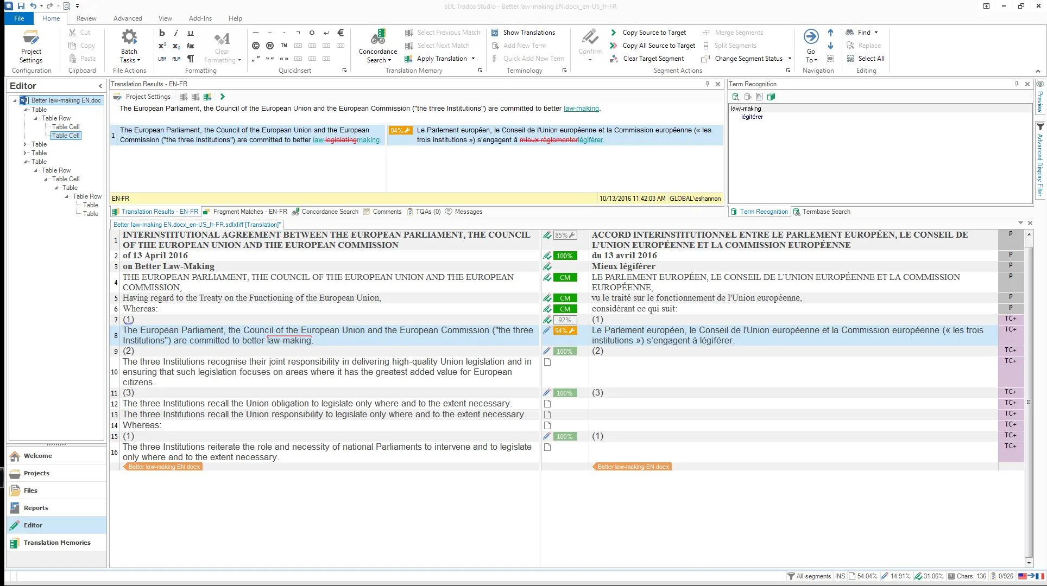Expand the Apply Translation dropdown
The image size is (1047, 586).
pos(473,58)
